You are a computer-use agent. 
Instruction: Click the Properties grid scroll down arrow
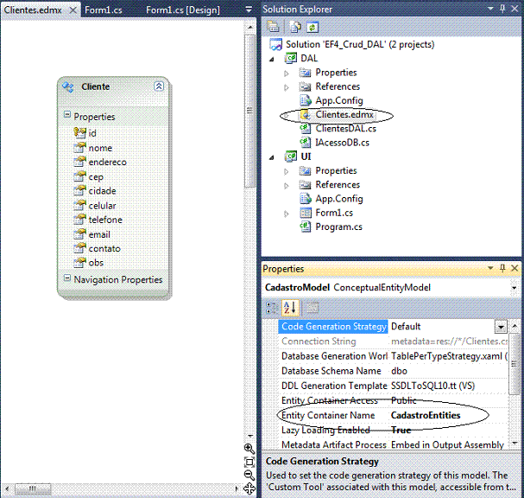tap(515, 443)
